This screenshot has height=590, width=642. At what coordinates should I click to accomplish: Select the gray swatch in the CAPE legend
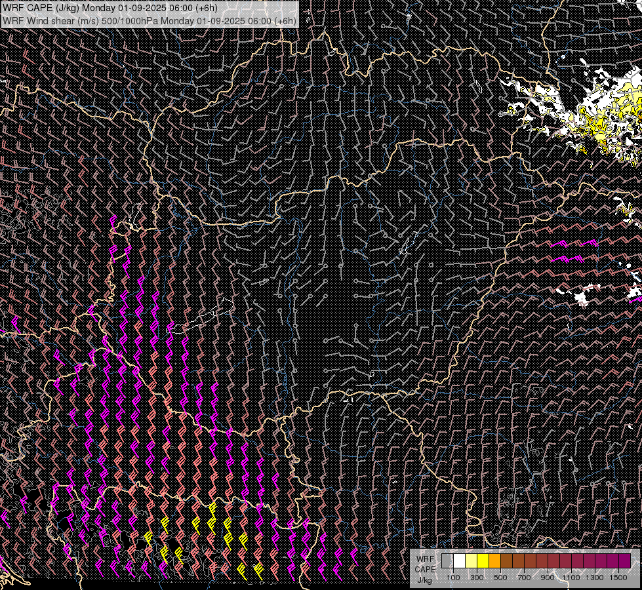click(447, 561)
